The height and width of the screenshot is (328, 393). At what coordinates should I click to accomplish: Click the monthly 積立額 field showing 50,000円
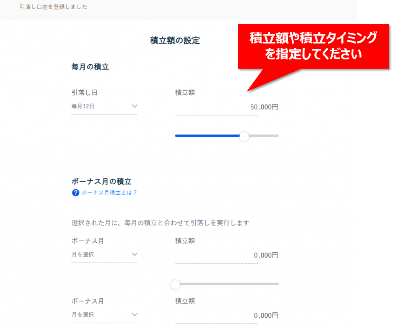tap(226, 107)
